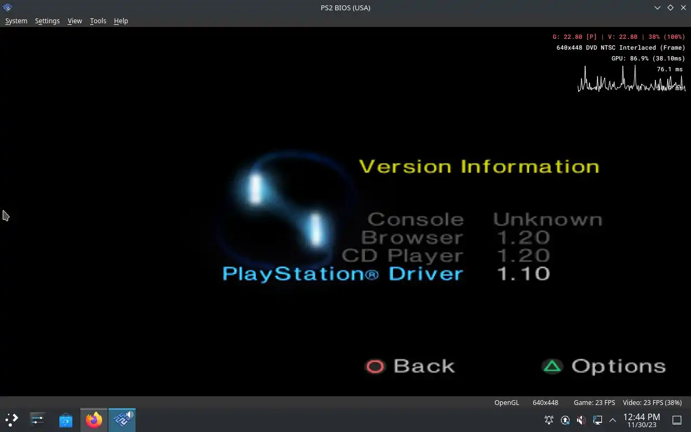The image size is (691, 432).
Task: Click the OpenGL renderer status entry
Action: click(x=506, y=402)
